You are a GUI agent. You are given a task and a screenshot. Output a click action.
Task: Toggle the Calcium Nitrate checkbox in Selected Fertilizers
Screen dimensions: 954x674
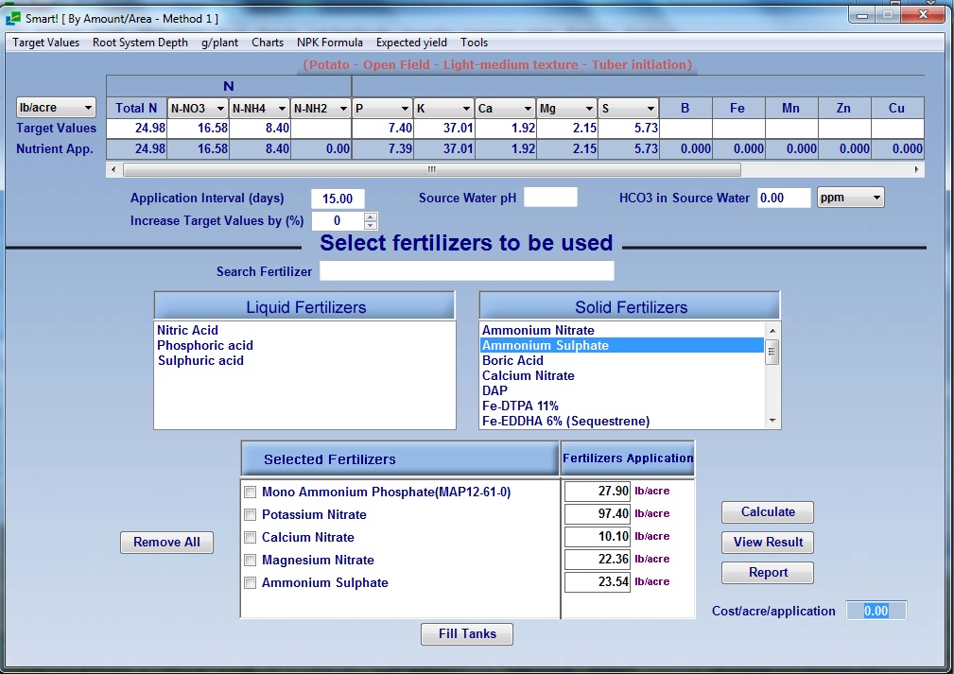[250, 537]
